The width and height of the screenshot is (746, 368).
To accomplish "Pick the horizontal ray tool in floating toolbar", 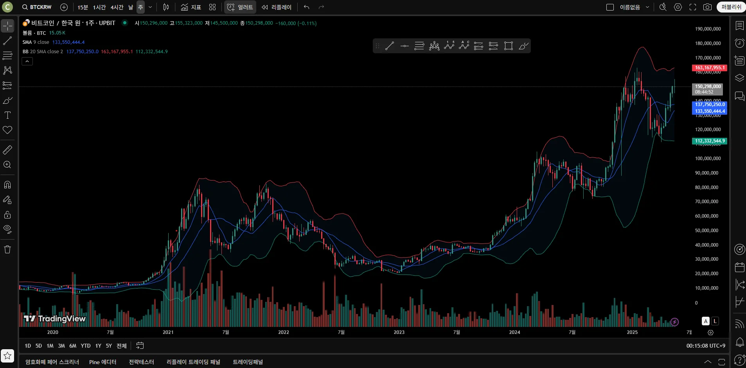I will (x=404, y=46).
